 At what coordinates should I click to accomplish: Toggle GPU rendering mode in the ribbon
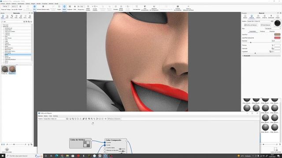tap(34, 8)
